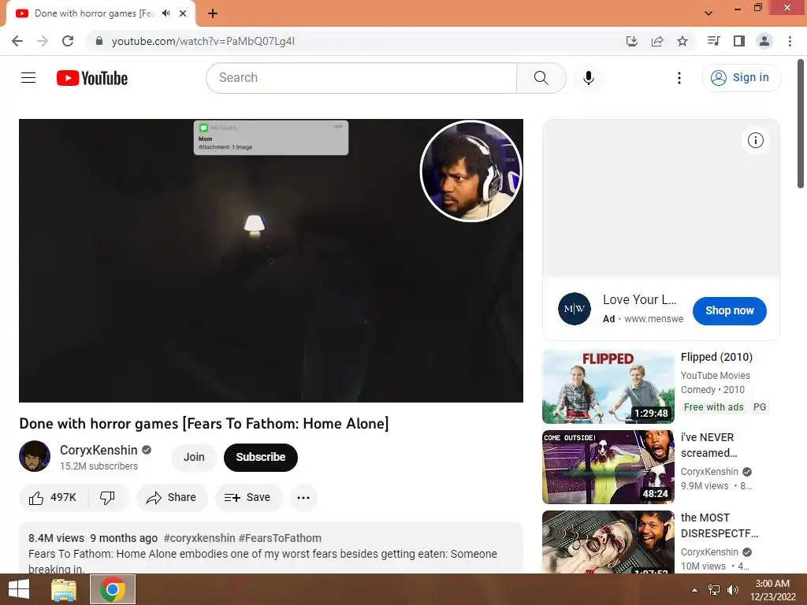This screenshot has height=605, width=807.
Task: Open network icon in system tray
Action: point(714,590)
